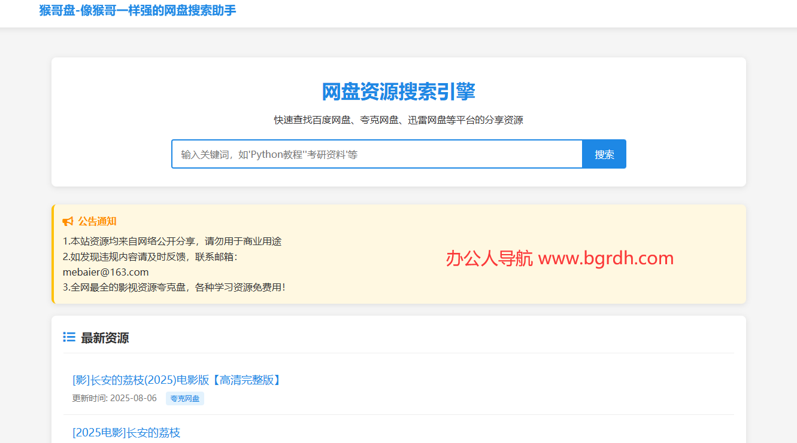Viewport: 797px width, 443px height.
Task: Click the 更新时间: 2025-08-06 date text
Action: click(114, 398)
